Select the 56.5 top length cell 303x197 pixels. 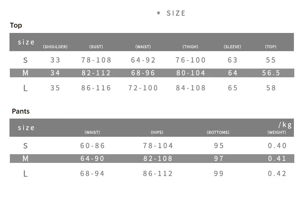pyautogui.click(x=271, y=73)
